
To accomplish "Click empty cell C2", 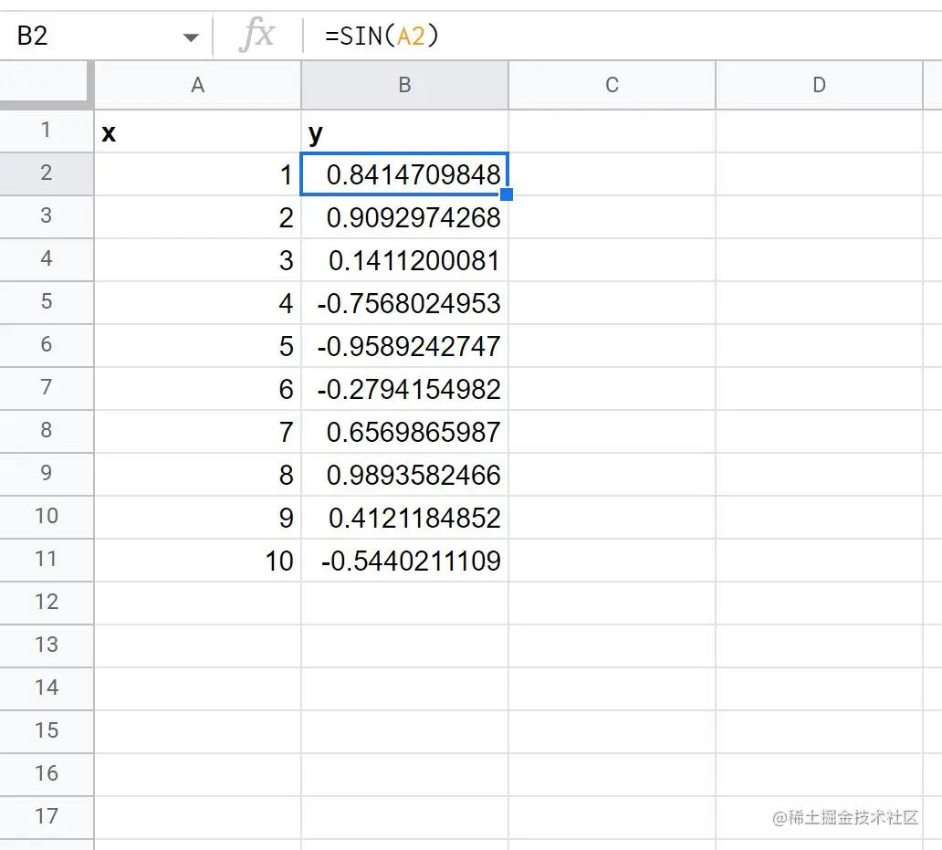I will point(612,173).
